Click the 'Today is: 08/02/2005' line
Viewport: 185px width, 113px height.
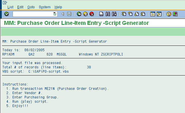pos(24,50)
